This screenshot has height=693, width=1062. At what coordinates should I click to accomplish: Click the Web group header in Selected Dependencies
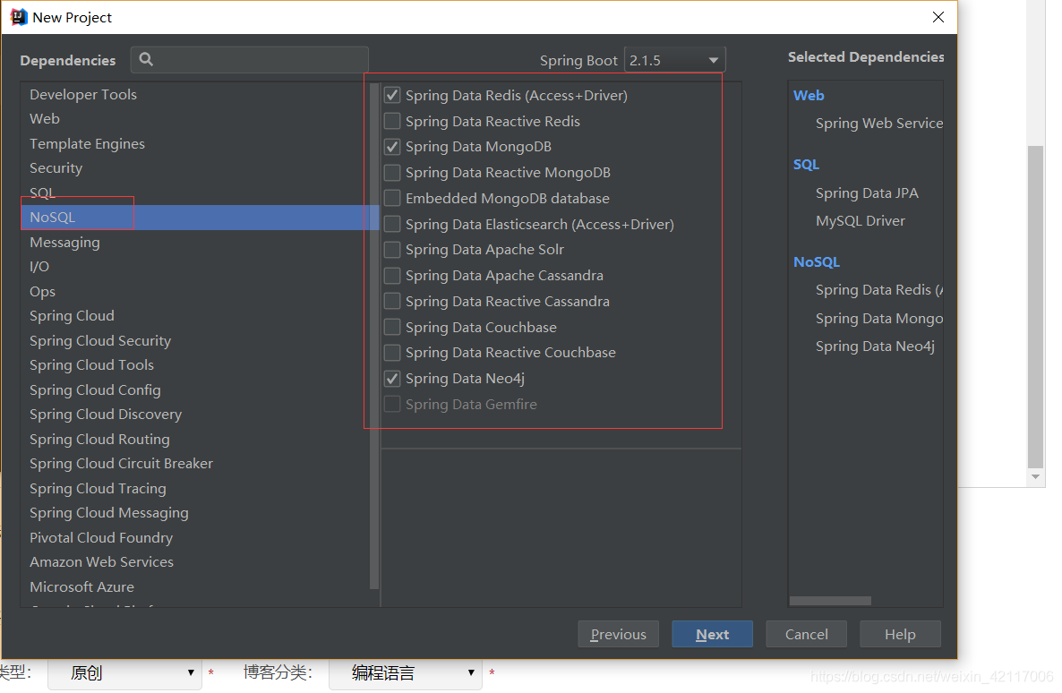pos(809,96)
